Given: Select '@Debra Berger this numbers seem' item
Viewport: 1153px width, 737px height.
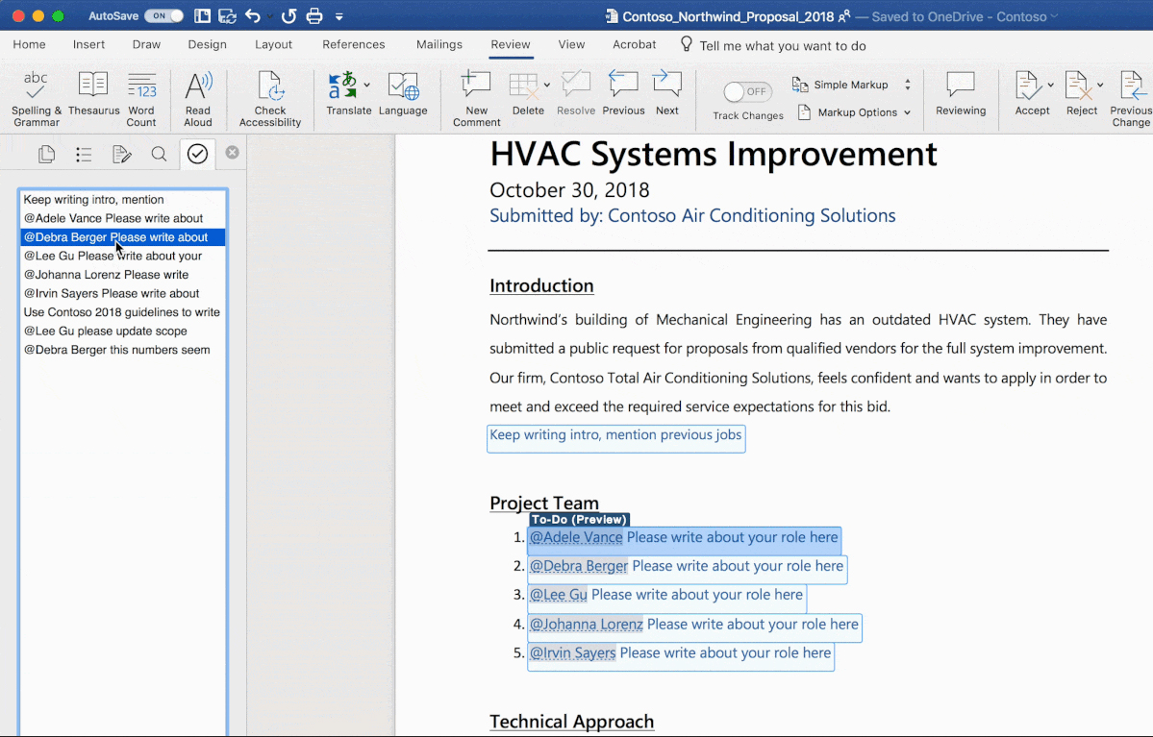Looking at the screenshot, I should point(123,350).
